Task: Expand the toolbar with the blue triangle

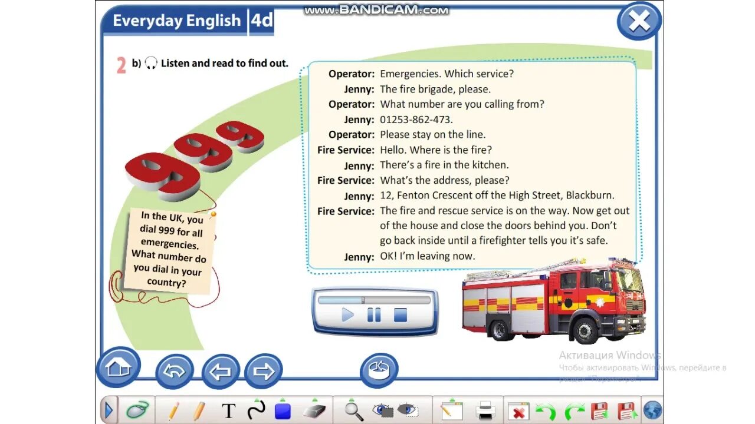Action: point(109,410)
